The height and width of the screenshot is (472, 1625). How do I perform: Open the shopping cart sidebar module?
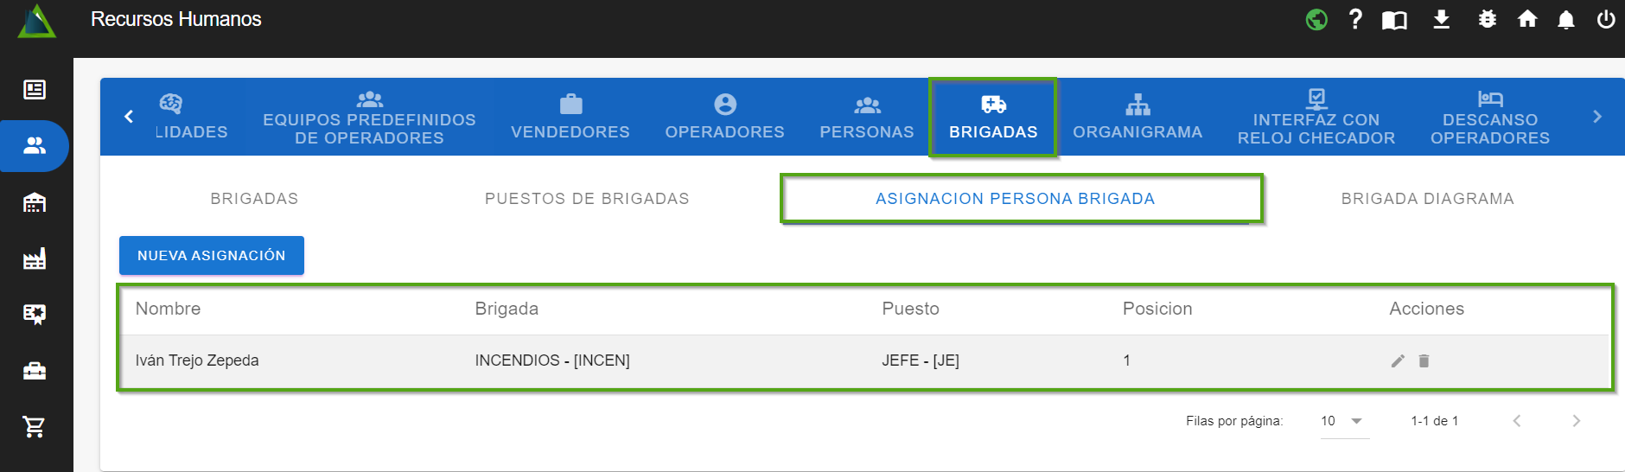click(x=35, y=426)
